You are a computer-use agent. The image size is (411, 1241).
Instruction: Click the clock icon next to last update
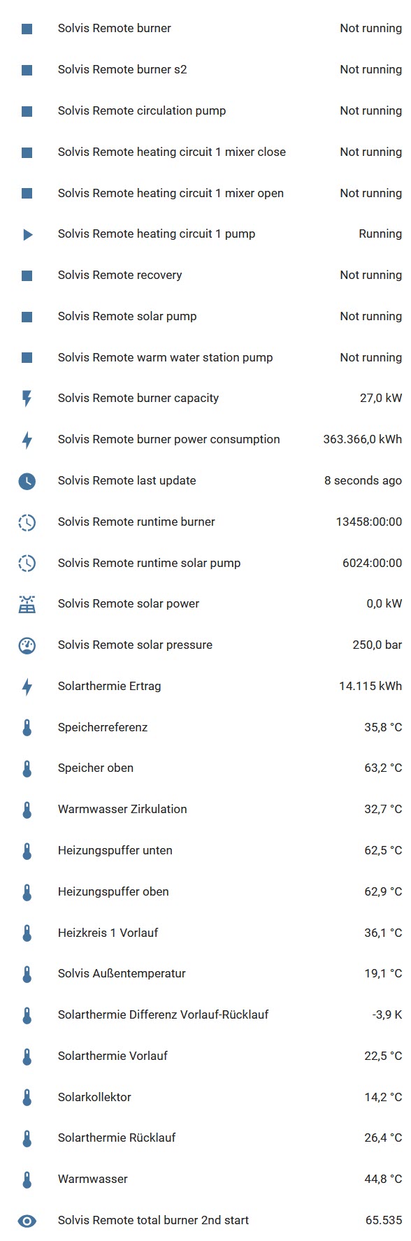click(27, 480)
